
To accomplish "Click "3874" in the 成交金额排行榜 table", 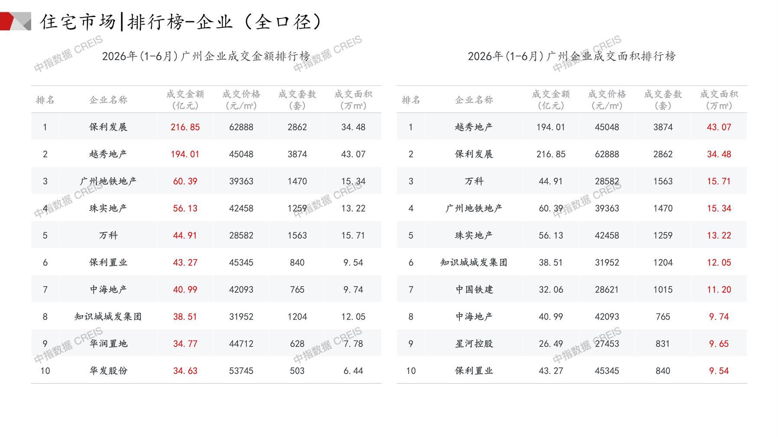I will [x=297, y=154].
